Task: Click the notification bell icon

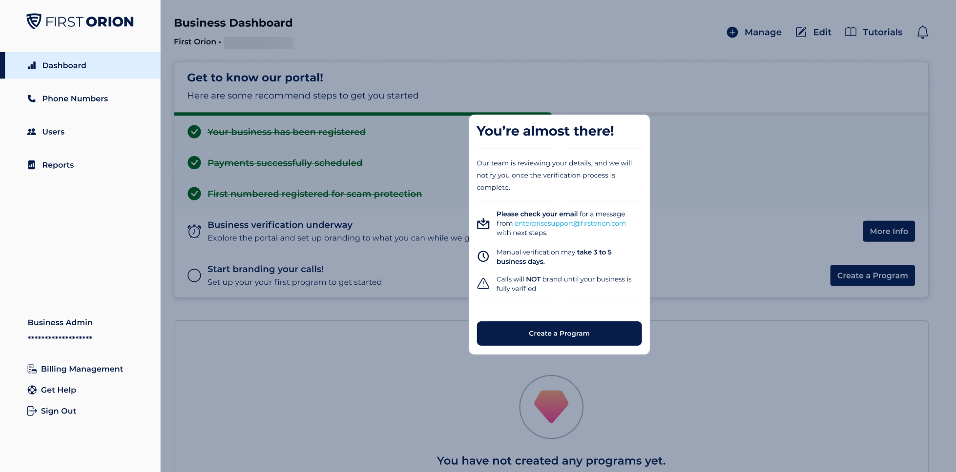Action: pyautogui.click(x=922, y=32)
